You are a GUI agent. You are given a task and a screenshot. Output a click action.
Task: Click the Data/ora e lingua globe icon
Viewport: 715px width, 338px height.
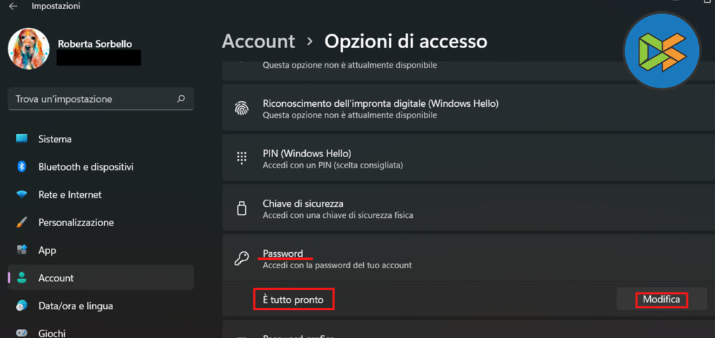(22, 306)
